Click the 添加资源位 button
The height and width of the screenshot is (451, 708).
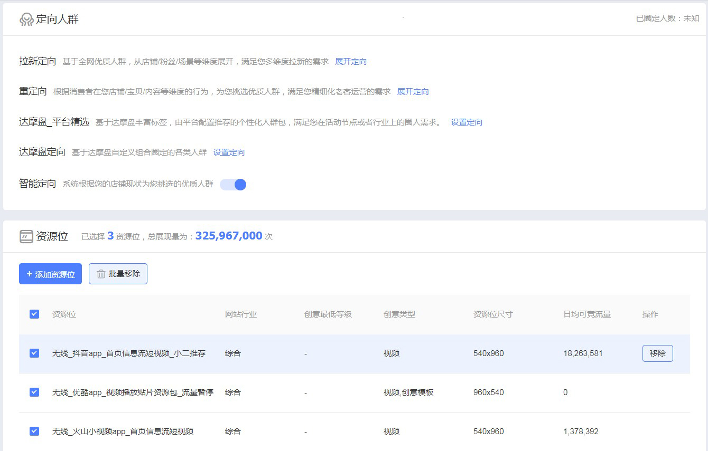(50, 274)
